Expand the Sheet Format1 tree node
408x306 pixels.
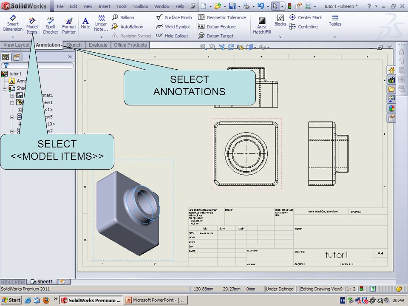pyautogui.click(x=12, y=96)
